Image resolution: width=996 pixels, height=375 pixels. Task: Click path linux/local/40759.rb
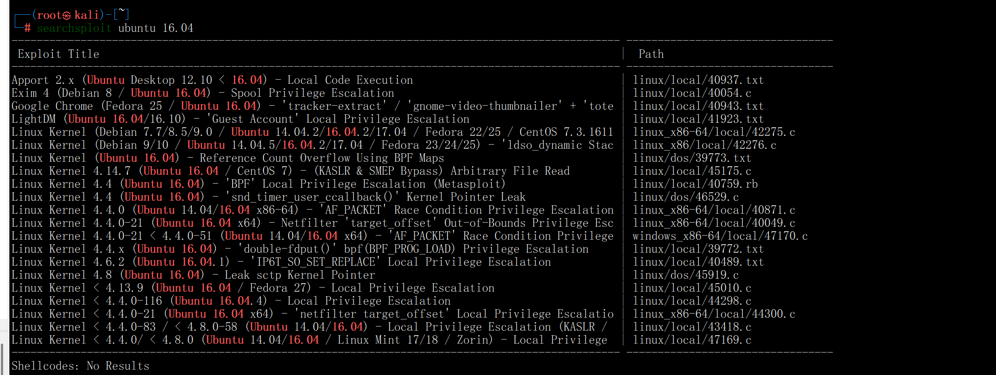coord(695,184)
